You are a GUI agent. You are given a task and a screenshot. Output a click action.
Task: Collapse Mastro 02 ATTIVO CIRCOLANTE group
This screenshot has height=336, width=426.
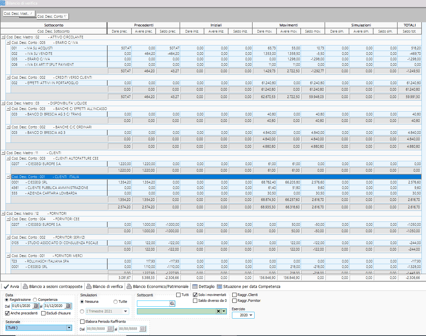(3, 37)
